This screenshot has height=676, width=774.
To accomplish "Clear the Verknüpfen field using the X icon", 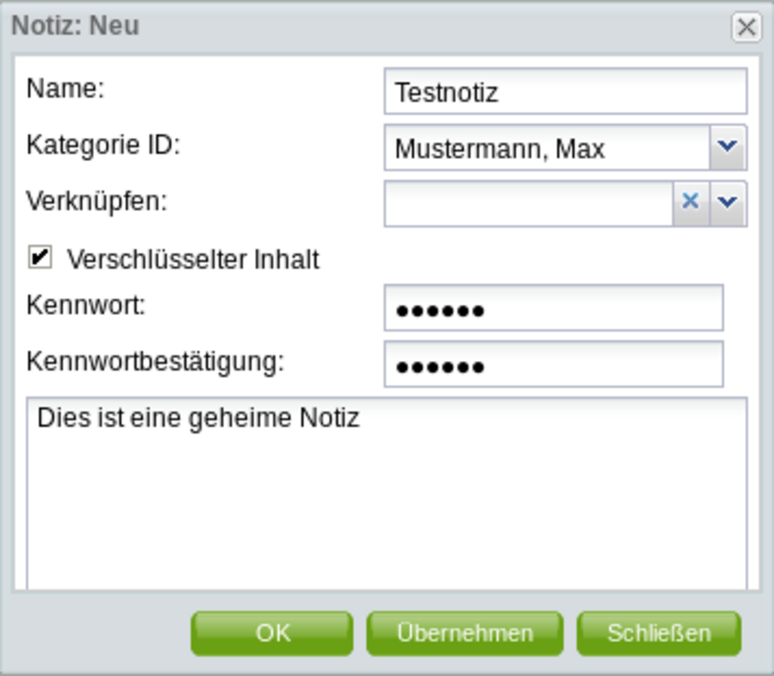I will click(690, 203).
